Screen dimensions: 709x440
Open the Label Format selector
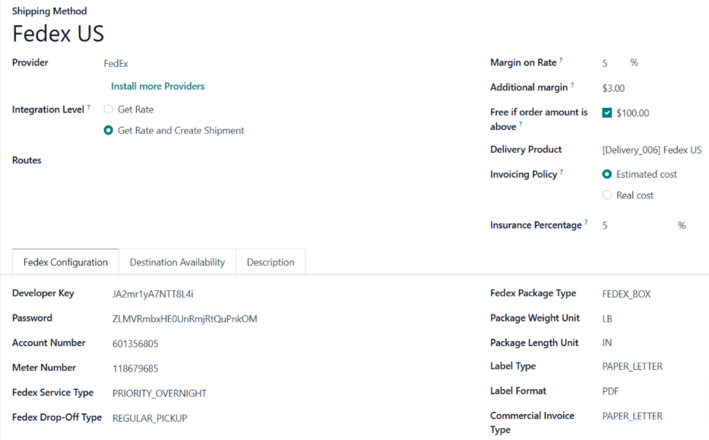[610, 391]
